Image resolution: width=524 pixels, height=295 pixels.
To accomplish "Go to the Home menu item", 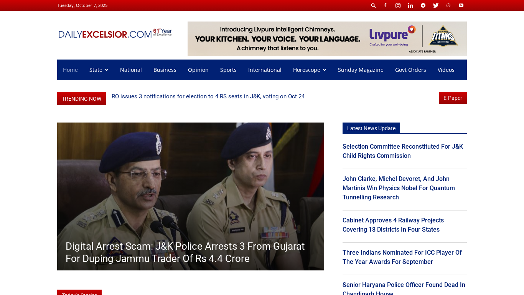I will (70, 70).
